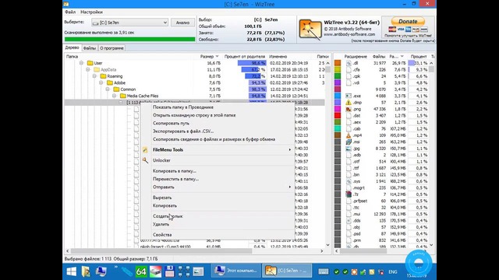The image size is (499, 280).
Task: Click the 16,6 ГБ size of User
Action: [214, 63]
